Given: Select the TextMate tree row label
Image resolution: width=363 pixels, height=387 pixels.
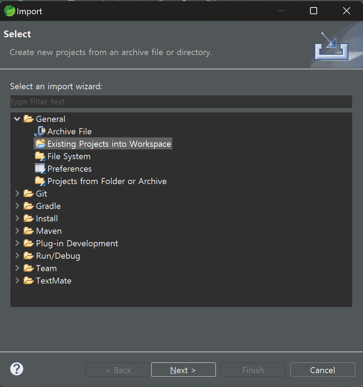Looking at the screenshot, I should pos(54,281).
